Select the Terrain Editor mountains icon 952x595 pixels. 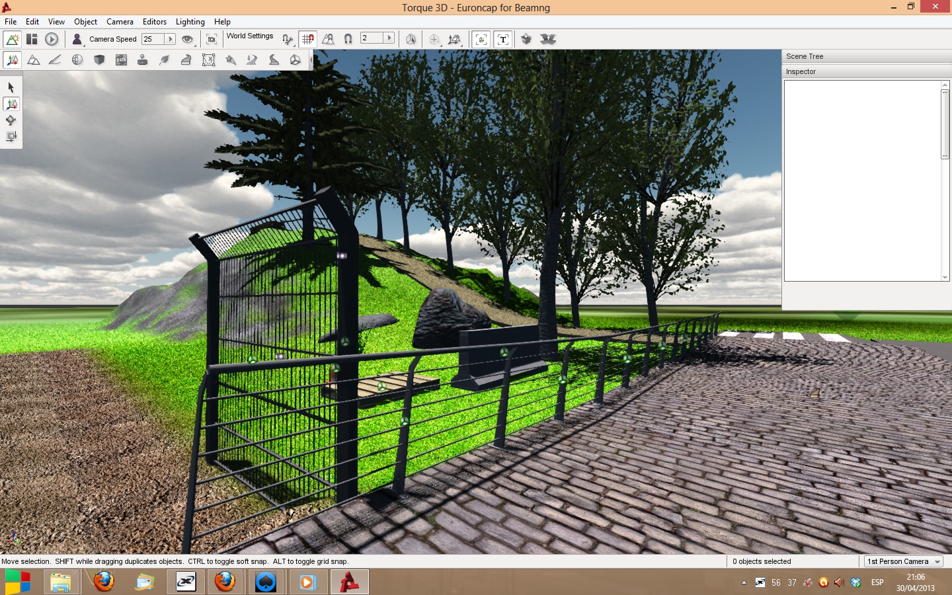click(34, 60)
